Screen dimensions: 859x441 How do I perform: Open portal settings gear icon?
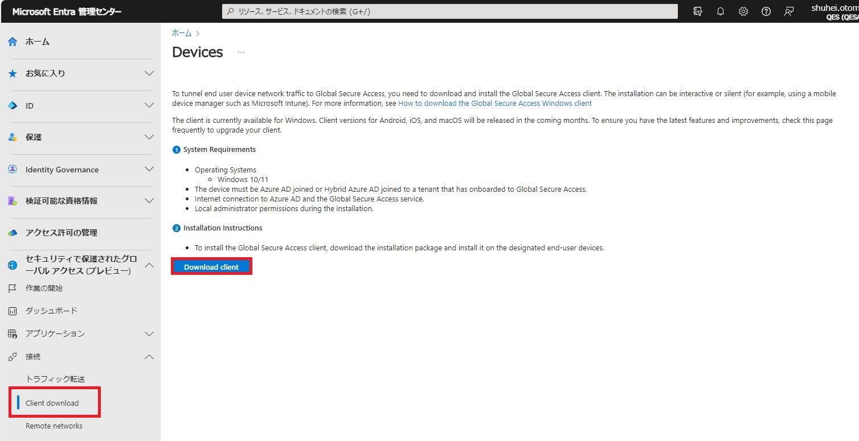click(743, 11)
